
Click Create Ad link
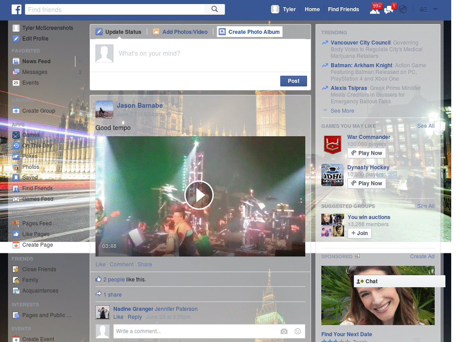[x=422, y=256]
